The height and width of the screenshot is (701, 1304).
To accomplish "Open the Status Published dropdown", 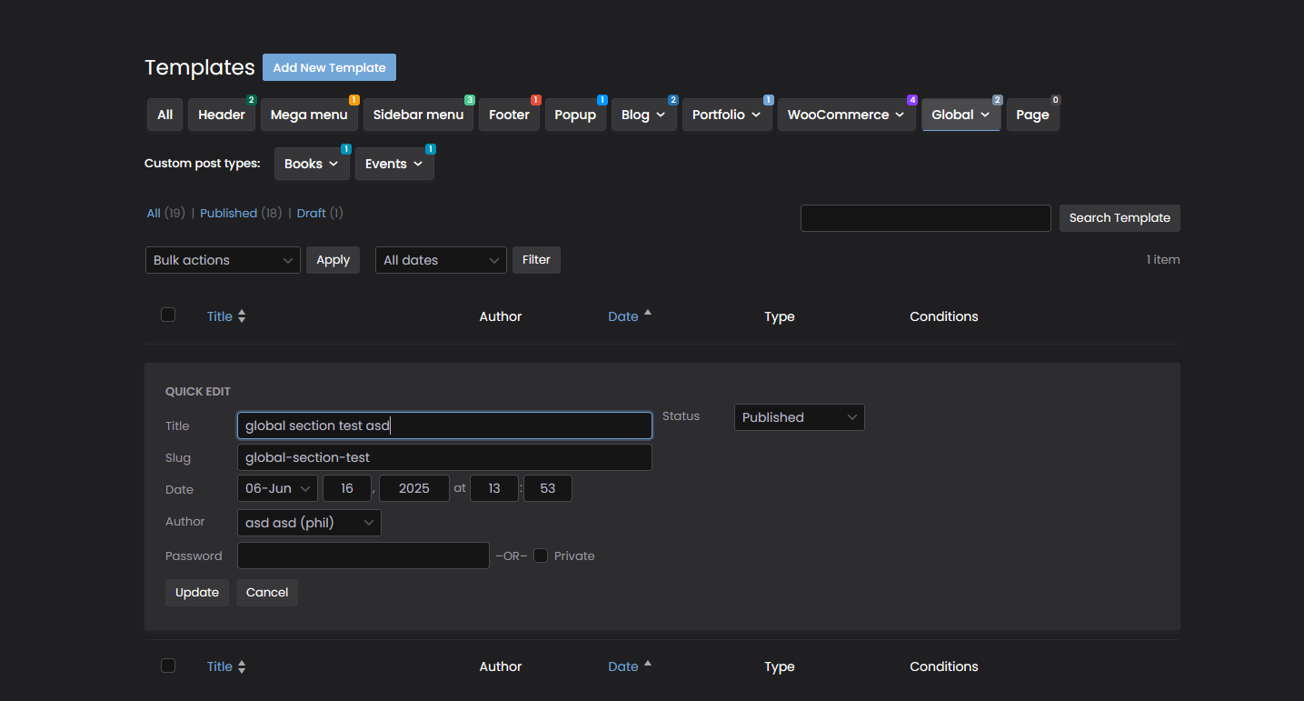I will [799, 417].
